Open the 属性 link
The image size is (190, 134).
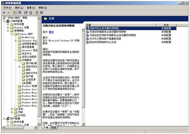tap(51, 32)
